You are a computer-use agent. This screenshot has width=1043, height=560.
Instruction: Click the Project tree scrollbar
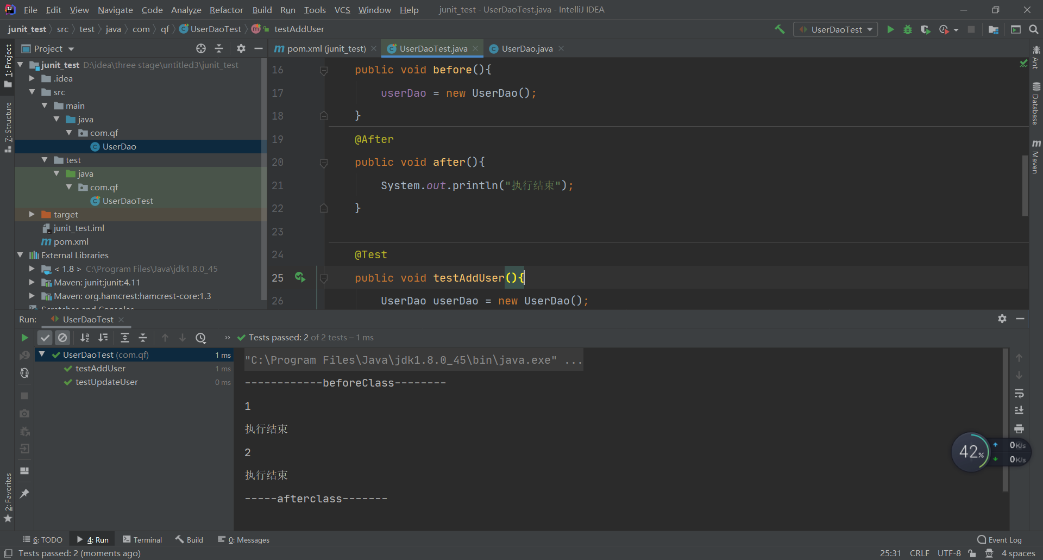coord(264,179)
